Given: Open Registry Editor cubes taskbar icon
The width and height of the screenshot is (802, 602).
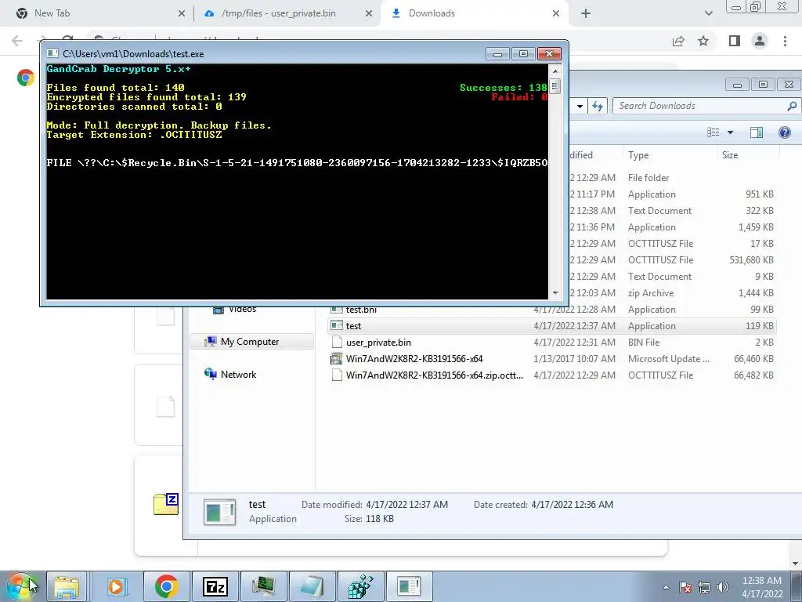Looking at the screenshot, I should [x=360, y=586].
